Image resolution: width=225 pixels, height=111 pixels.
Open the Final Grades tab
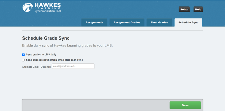click(x=159, y=22)
